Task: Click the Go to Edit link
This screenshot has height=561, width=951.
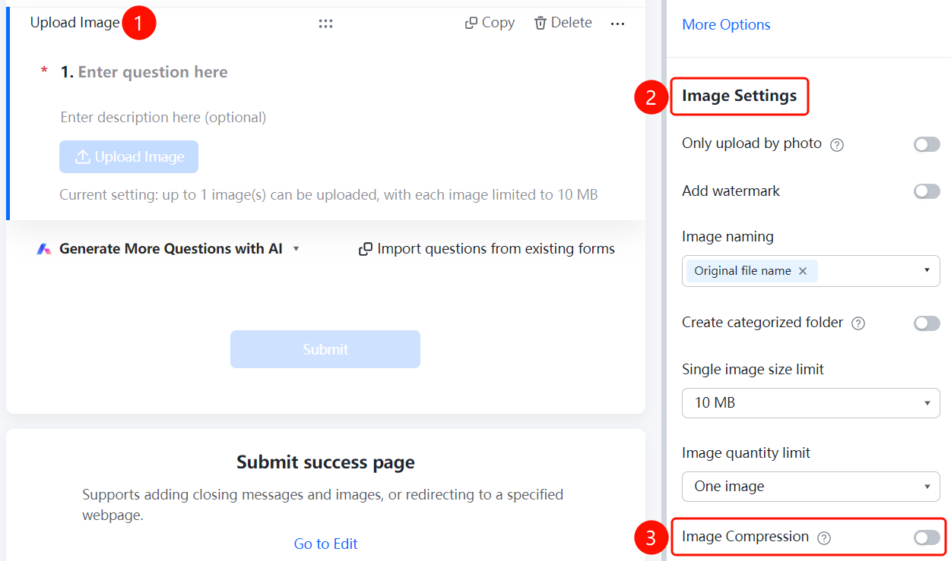Action: coord(325,544)
